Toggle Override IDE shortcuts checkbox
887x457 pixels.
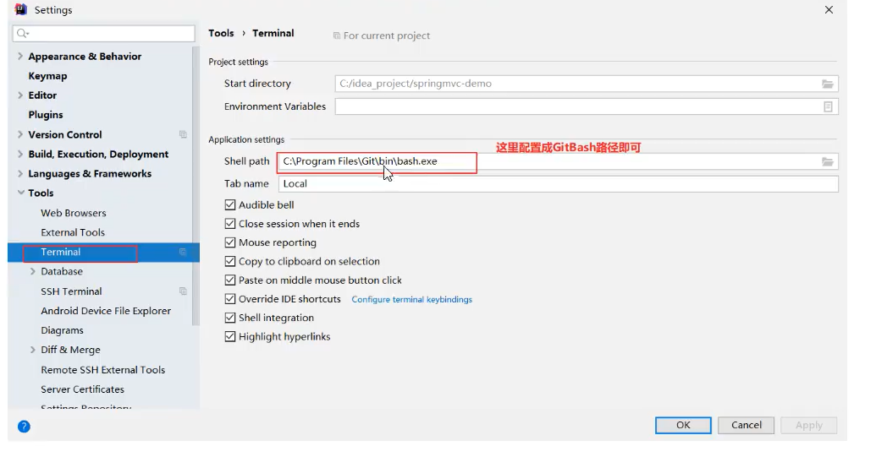[229, 299]
